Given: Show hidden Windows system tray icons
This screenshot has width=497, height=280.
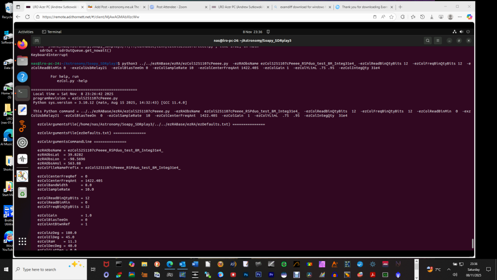Looking at the screenshot, I should 420,269.
